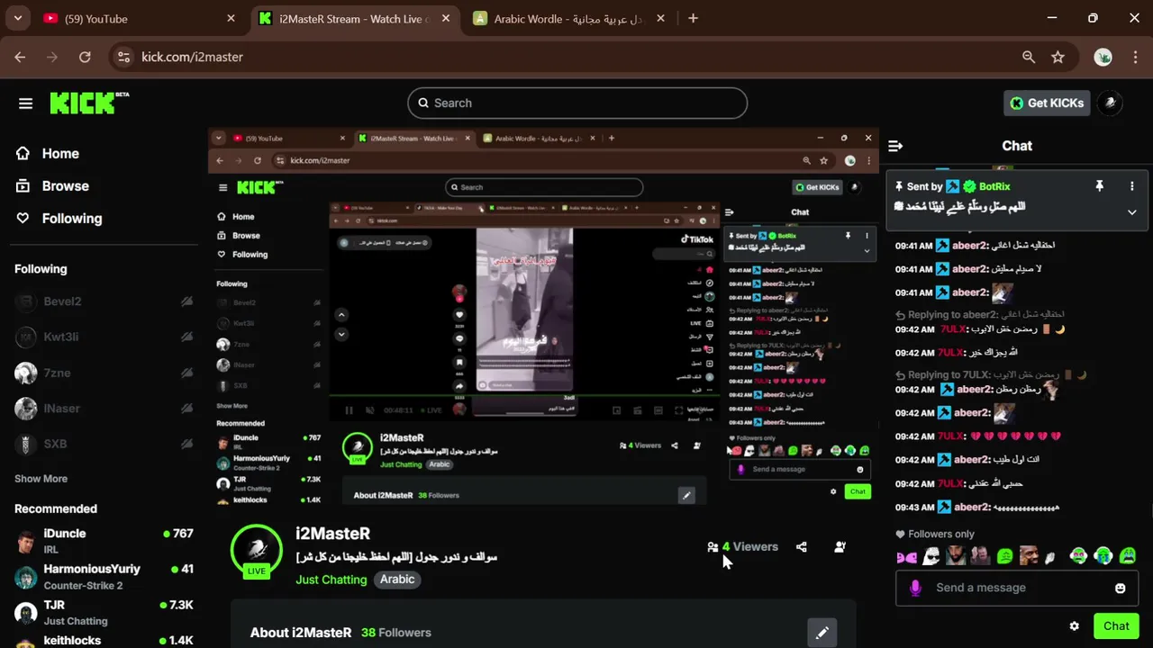Open Following in the Kick sidebar
1153x648 pixels.
(59, 219)
